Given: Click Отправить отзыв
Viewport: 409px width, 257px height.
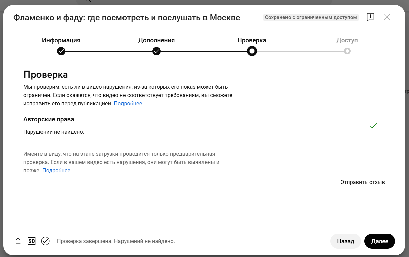Looking at the screenshot, I should click(362, 182).
